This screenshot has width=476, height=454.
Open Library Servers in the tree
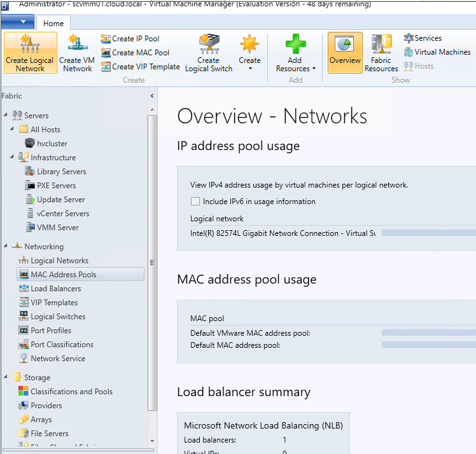(x=55, y=171)
